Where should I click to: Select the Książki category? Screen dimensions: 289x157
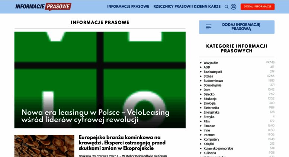tap(208, 144)
